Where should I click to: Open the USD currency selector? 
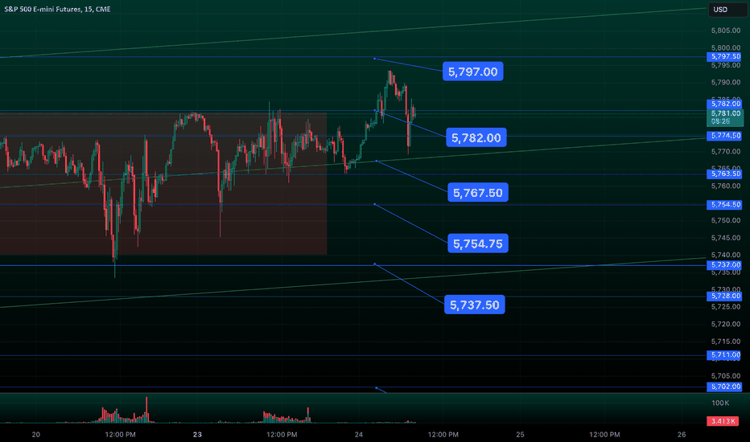pyautogui.click(x=727, y=10)
